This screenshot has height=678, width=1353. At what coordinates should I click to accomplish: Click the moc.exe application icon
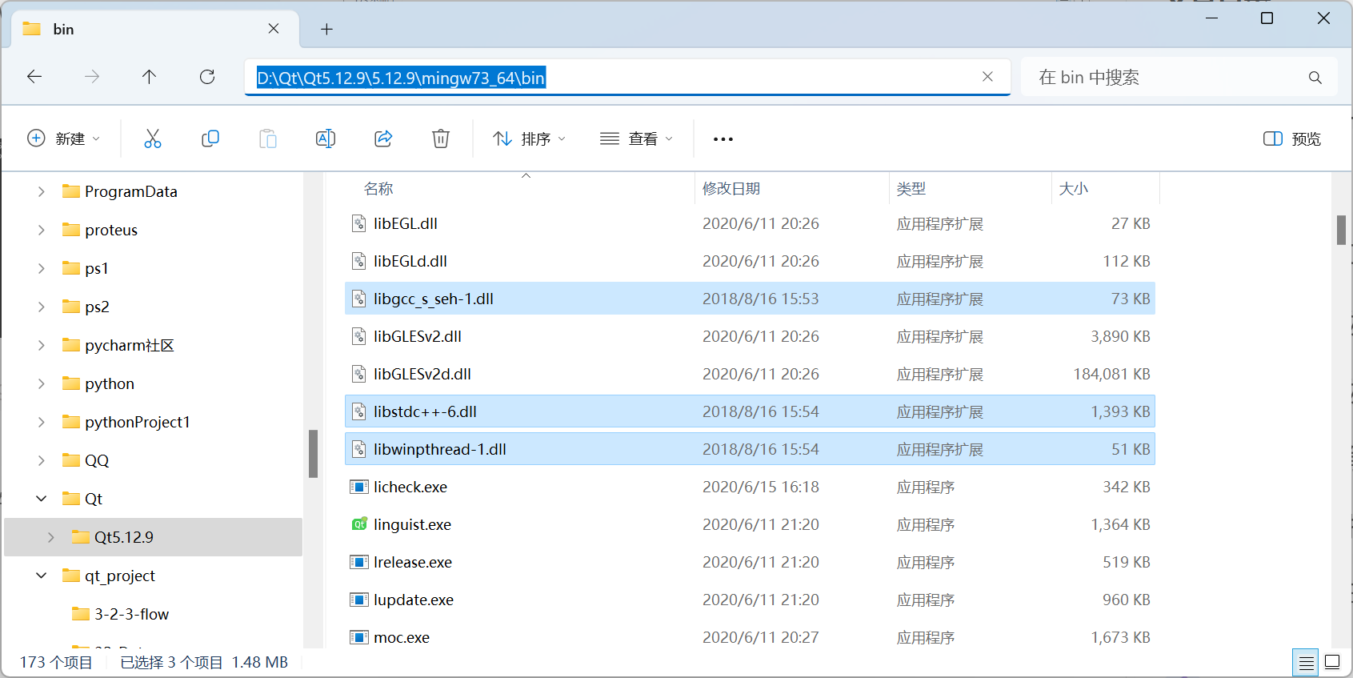[359, 637]
